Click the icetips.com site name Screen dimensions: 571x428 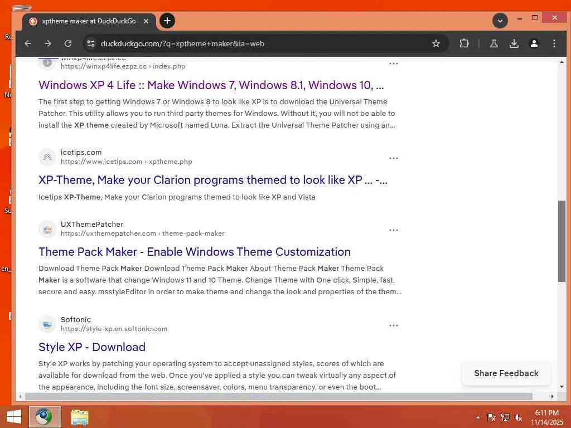[81, 153]
